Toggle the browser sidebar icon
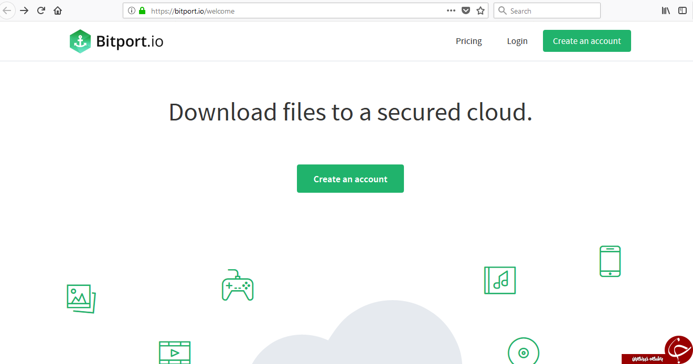 coord(683,10)
